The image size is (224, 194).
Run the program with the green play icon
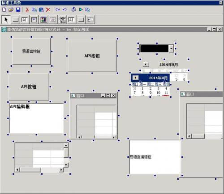coord(81,10)
